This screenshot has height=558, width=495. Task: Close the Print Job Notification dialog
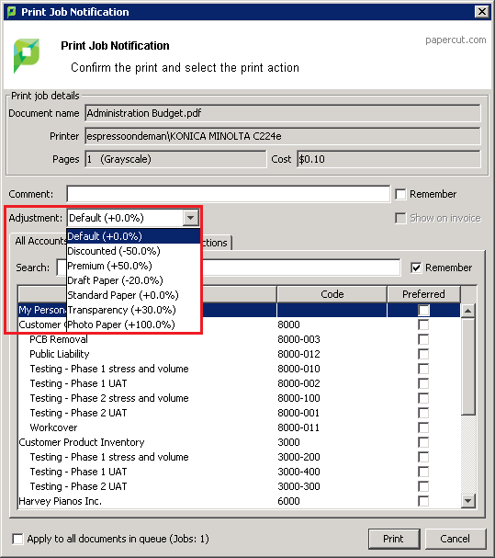point(482,12)
